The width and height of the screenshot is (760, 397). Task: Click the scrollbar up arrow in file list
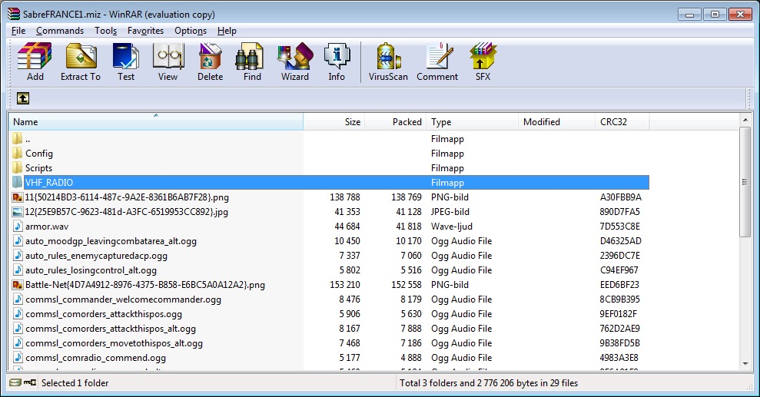pos(745,120)
